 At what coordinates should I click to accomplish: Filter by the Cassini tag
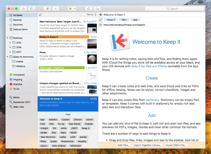(x=66, y=120)
